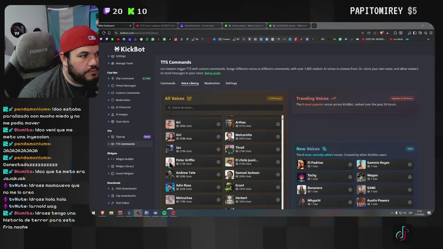The image size is (443, 249).
Task: Show hidden system tray icons
Action: point(392,213)
